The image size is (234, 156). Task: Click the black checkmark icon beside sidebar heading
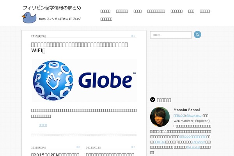152,99
